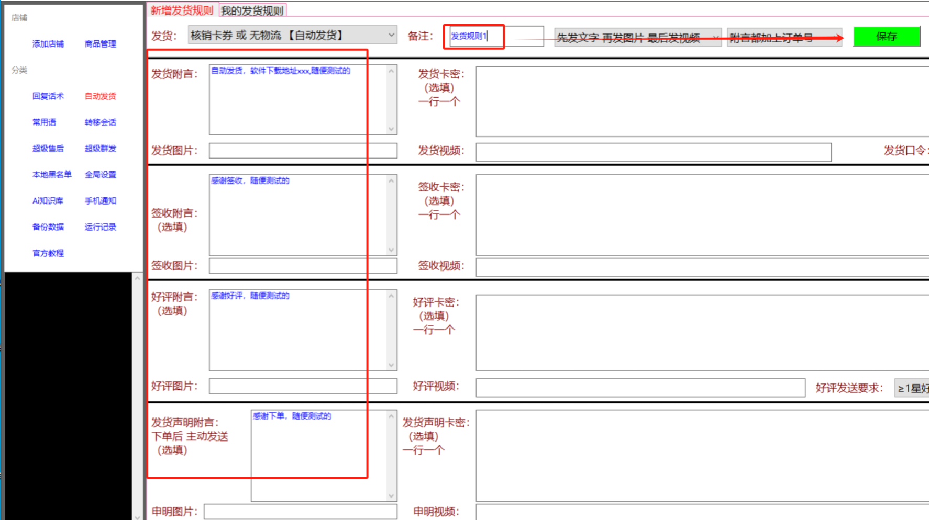
Task: Open the 回复话术 section
Action: [x=48, y=96]
